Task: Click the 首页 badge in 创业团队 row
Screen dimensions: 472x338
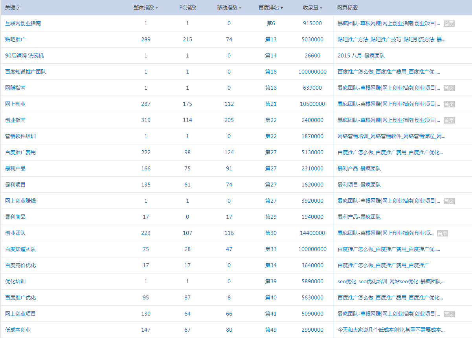Action: pos(443,233)
